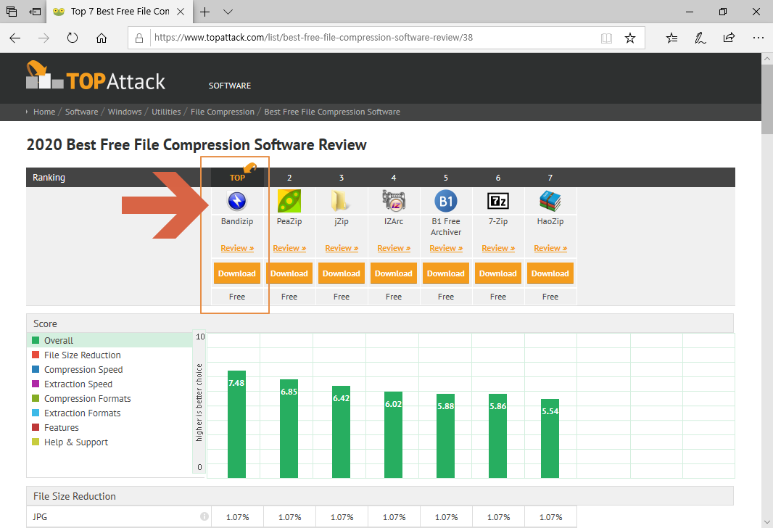Click the scrollbar down arrow

[x=766, y=522]
